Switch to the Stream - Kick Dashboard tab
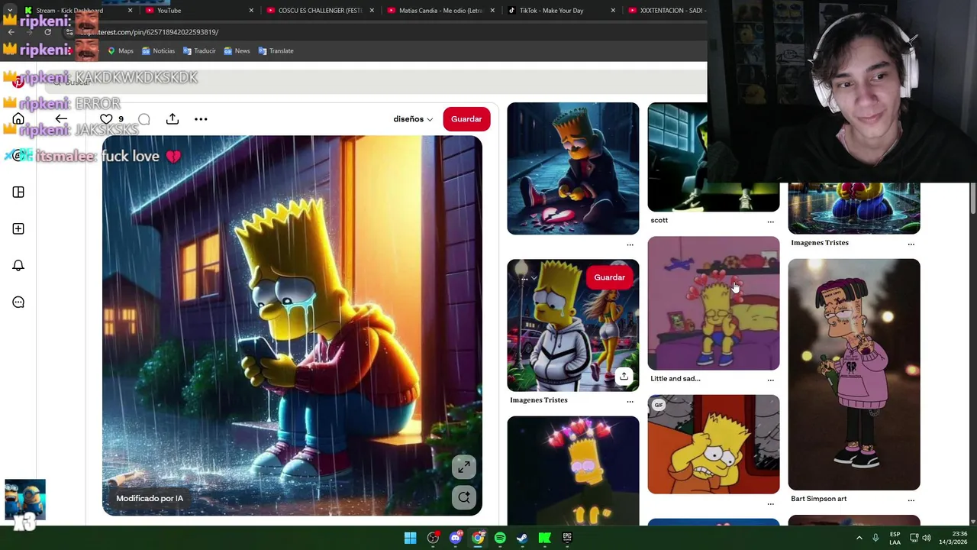977x550 pixels. click(79, 11)
